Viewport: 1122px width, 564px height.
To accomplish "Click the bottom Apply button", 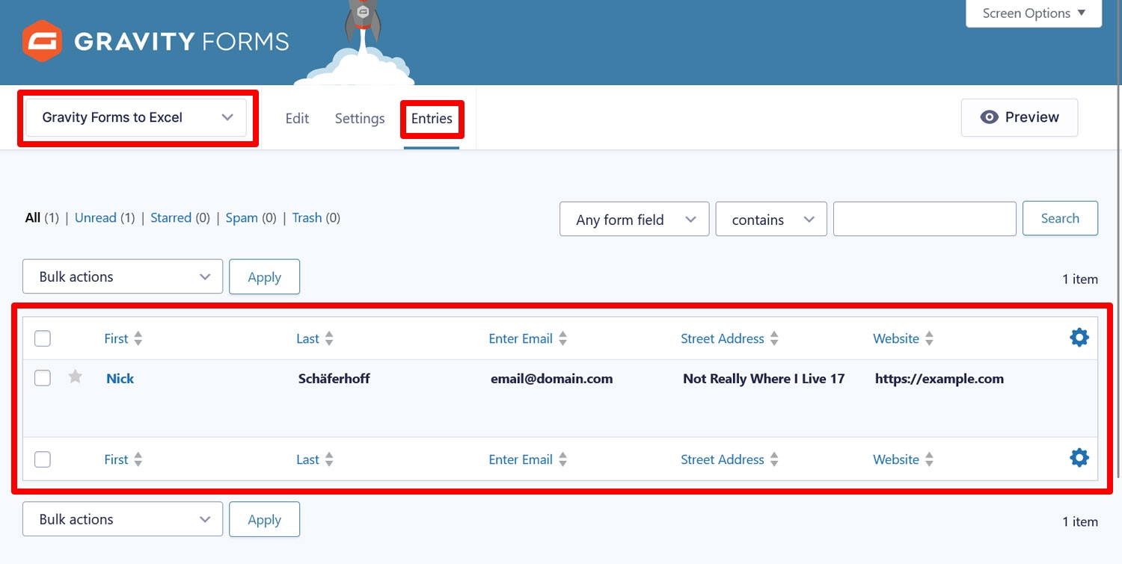I will (264, 519).
